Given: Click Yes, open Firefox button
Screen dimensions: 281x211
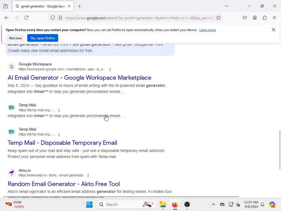Looking at the screenshot, I should [43, 38].
